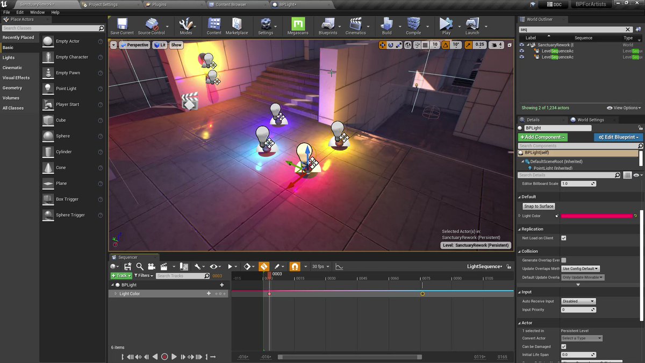Image resolution: width=645 pixels, height=363 pixels.
Task: Switch to the World Settings tab
Action: [x=590, y=120]
